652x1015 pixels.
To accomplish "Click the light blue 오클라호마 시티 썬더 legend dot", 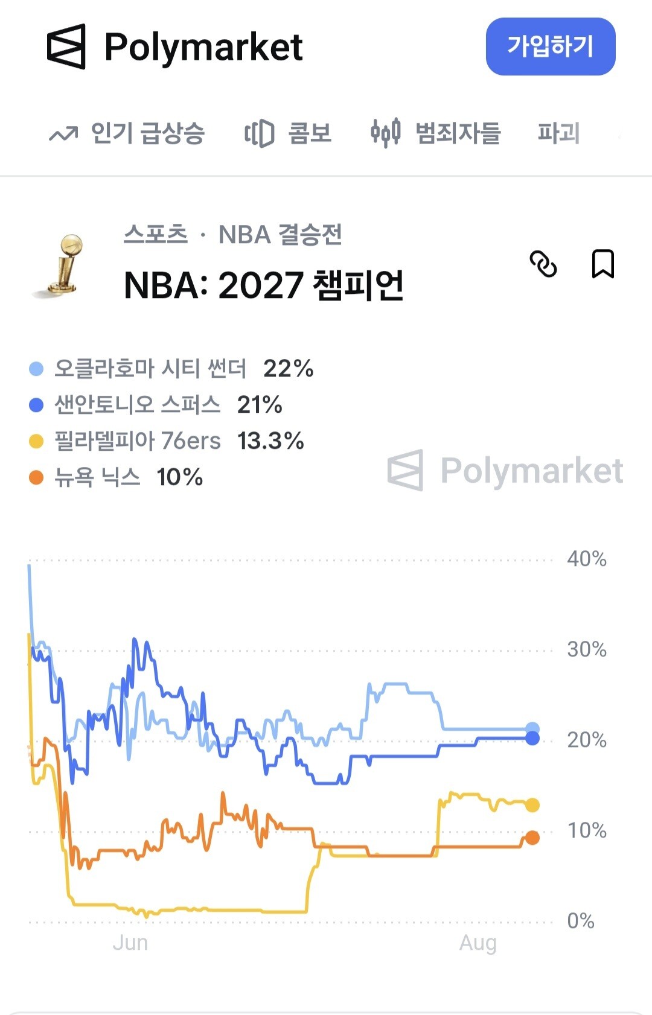I will [x=36, y=369].
